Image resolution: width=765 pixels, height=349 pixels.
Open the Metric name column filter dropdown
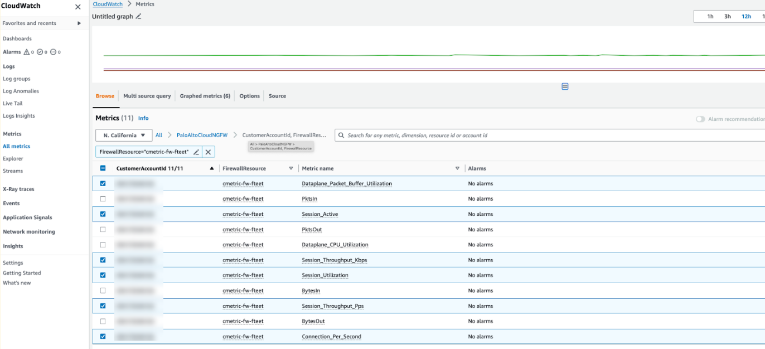click(457, 168)
